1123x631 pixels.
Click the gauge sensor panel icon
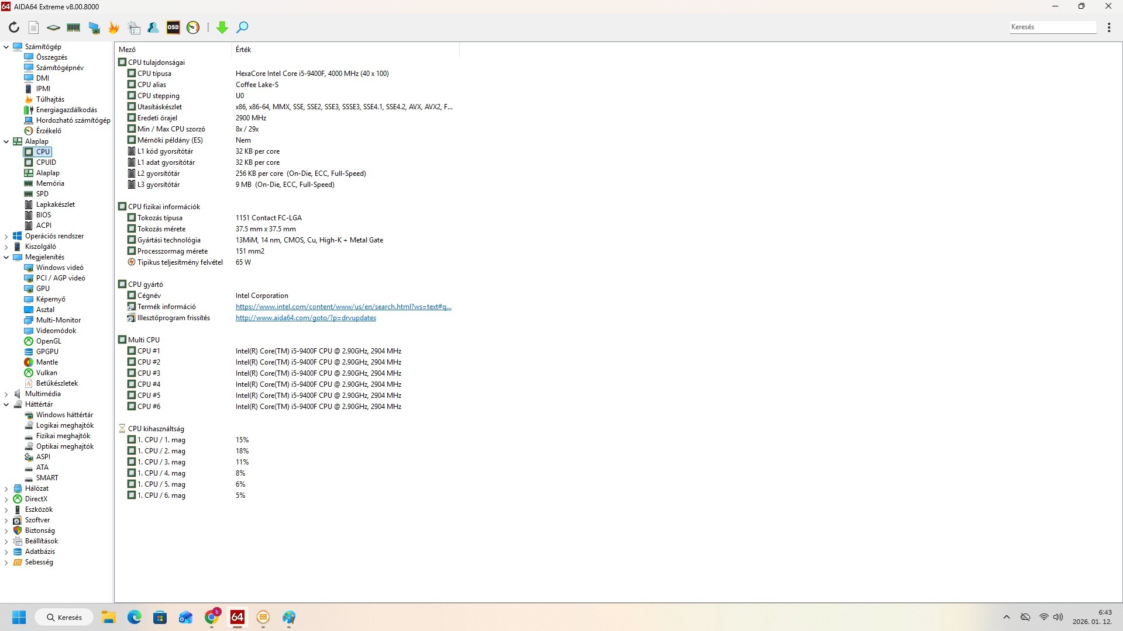point(193,27)
